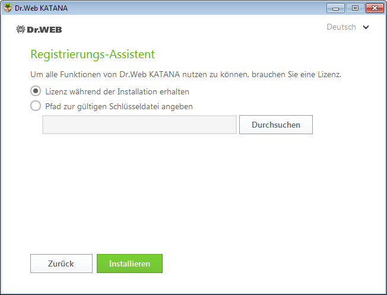The height and width of the screenshot is (295, 387).
Task: Maximize the Dr.Web KATANA window
Action: [355, 8]
